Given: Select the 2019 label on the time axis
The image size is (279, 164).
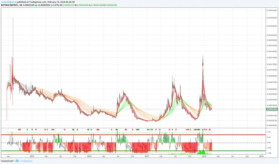Looking at the screenshot, I should [x=261, y=156].
